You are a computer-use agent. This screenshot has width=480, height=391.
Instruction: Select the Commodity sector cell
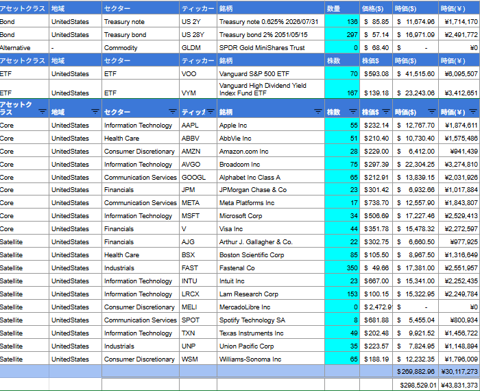(x=140, y=47)
